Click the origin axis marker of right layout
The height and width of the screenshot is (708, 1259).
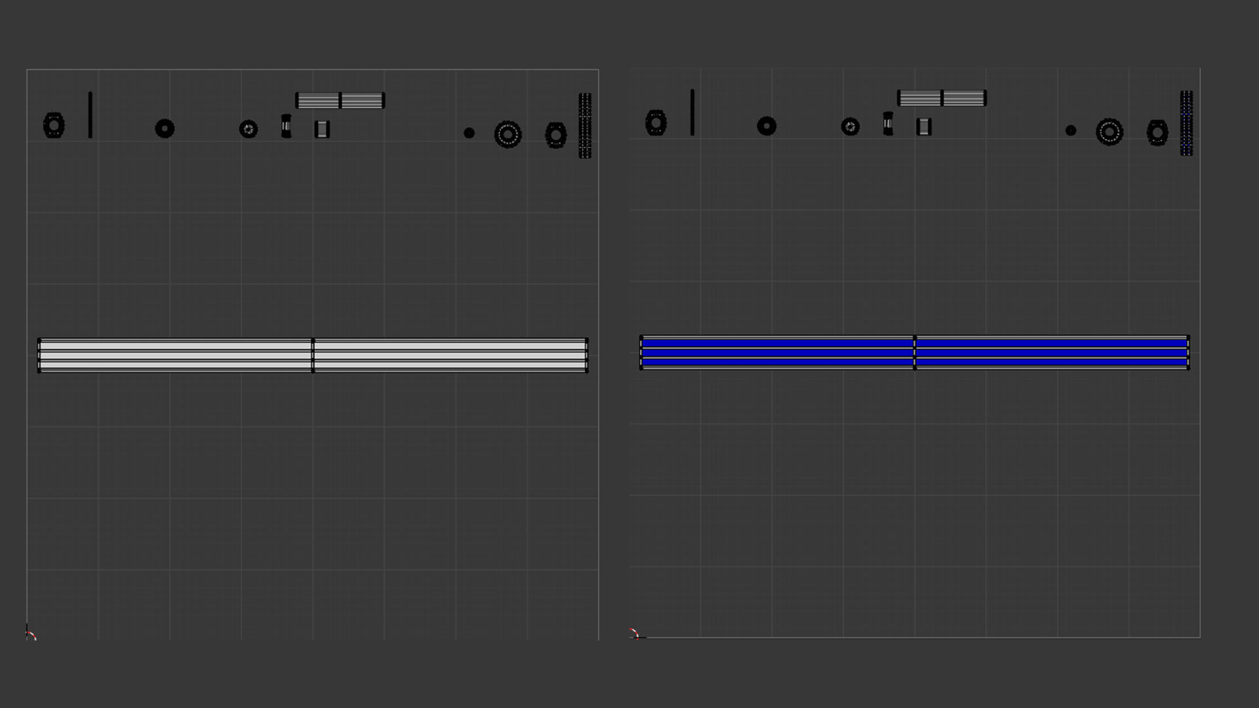pos(635,633)
